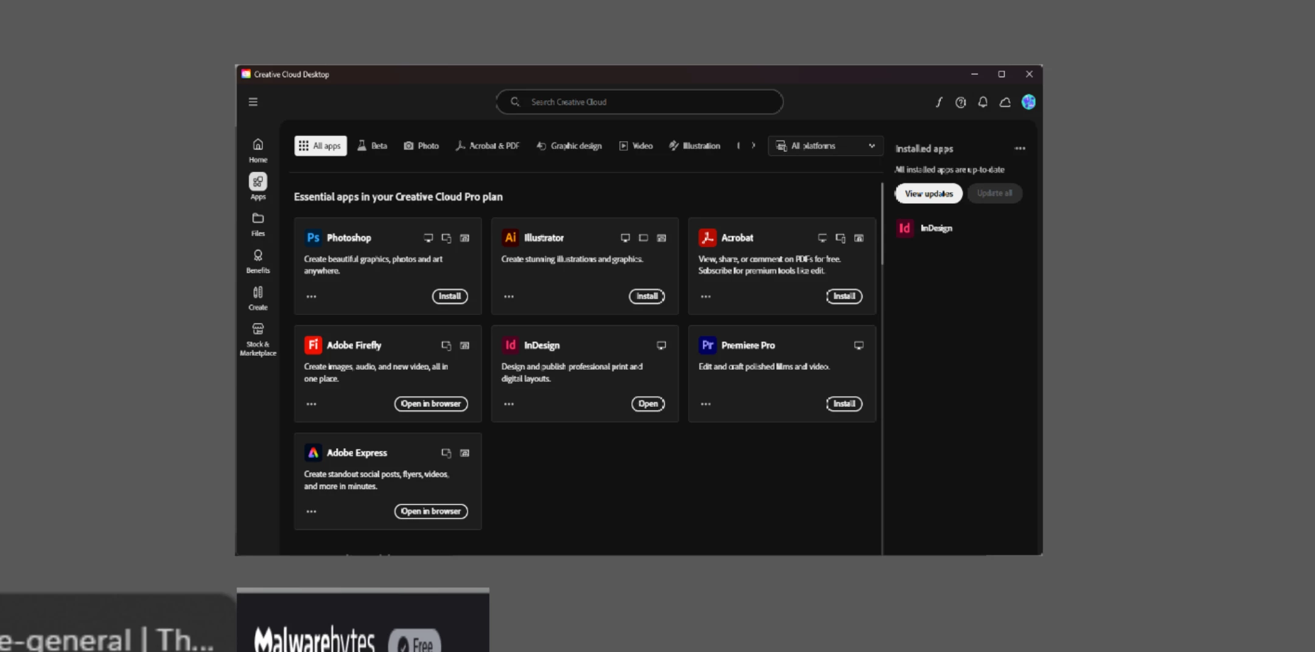Open more options for Adobe Firefly card

pyautogui.click(x=311, y=404)
